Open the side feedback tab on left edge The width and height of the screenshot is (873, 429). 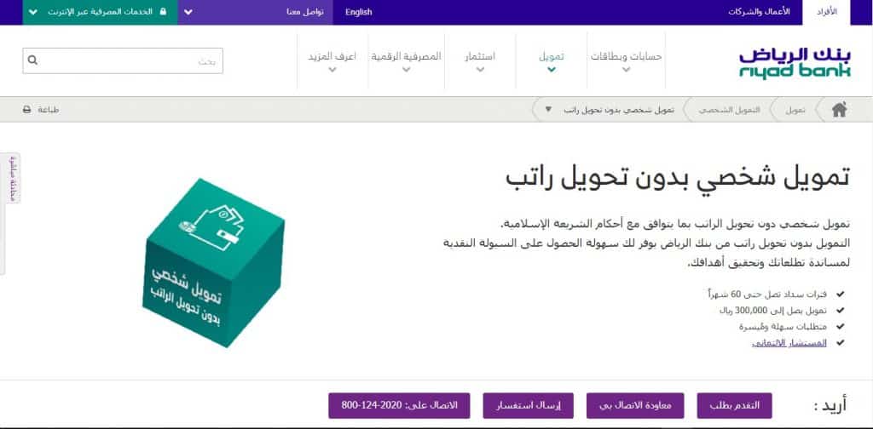(14, 179)
